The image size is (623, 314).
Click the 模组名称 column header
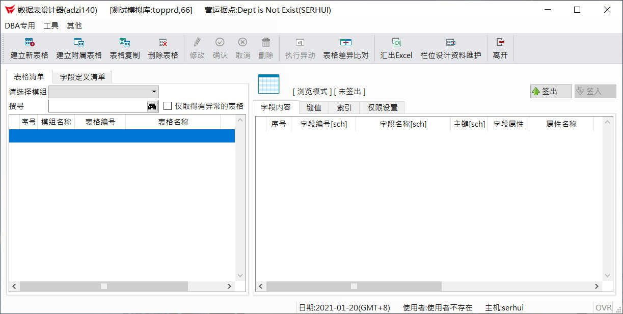[x=56, y=122]
